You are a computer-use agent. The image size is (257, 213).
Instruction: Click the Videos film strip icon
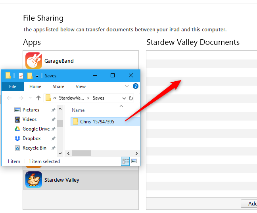tap(17, 119)
